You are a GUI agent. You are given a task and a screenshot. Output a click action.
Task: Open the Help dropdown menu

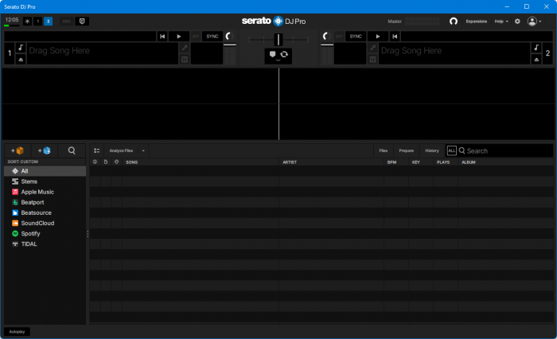tap(501, 21)
